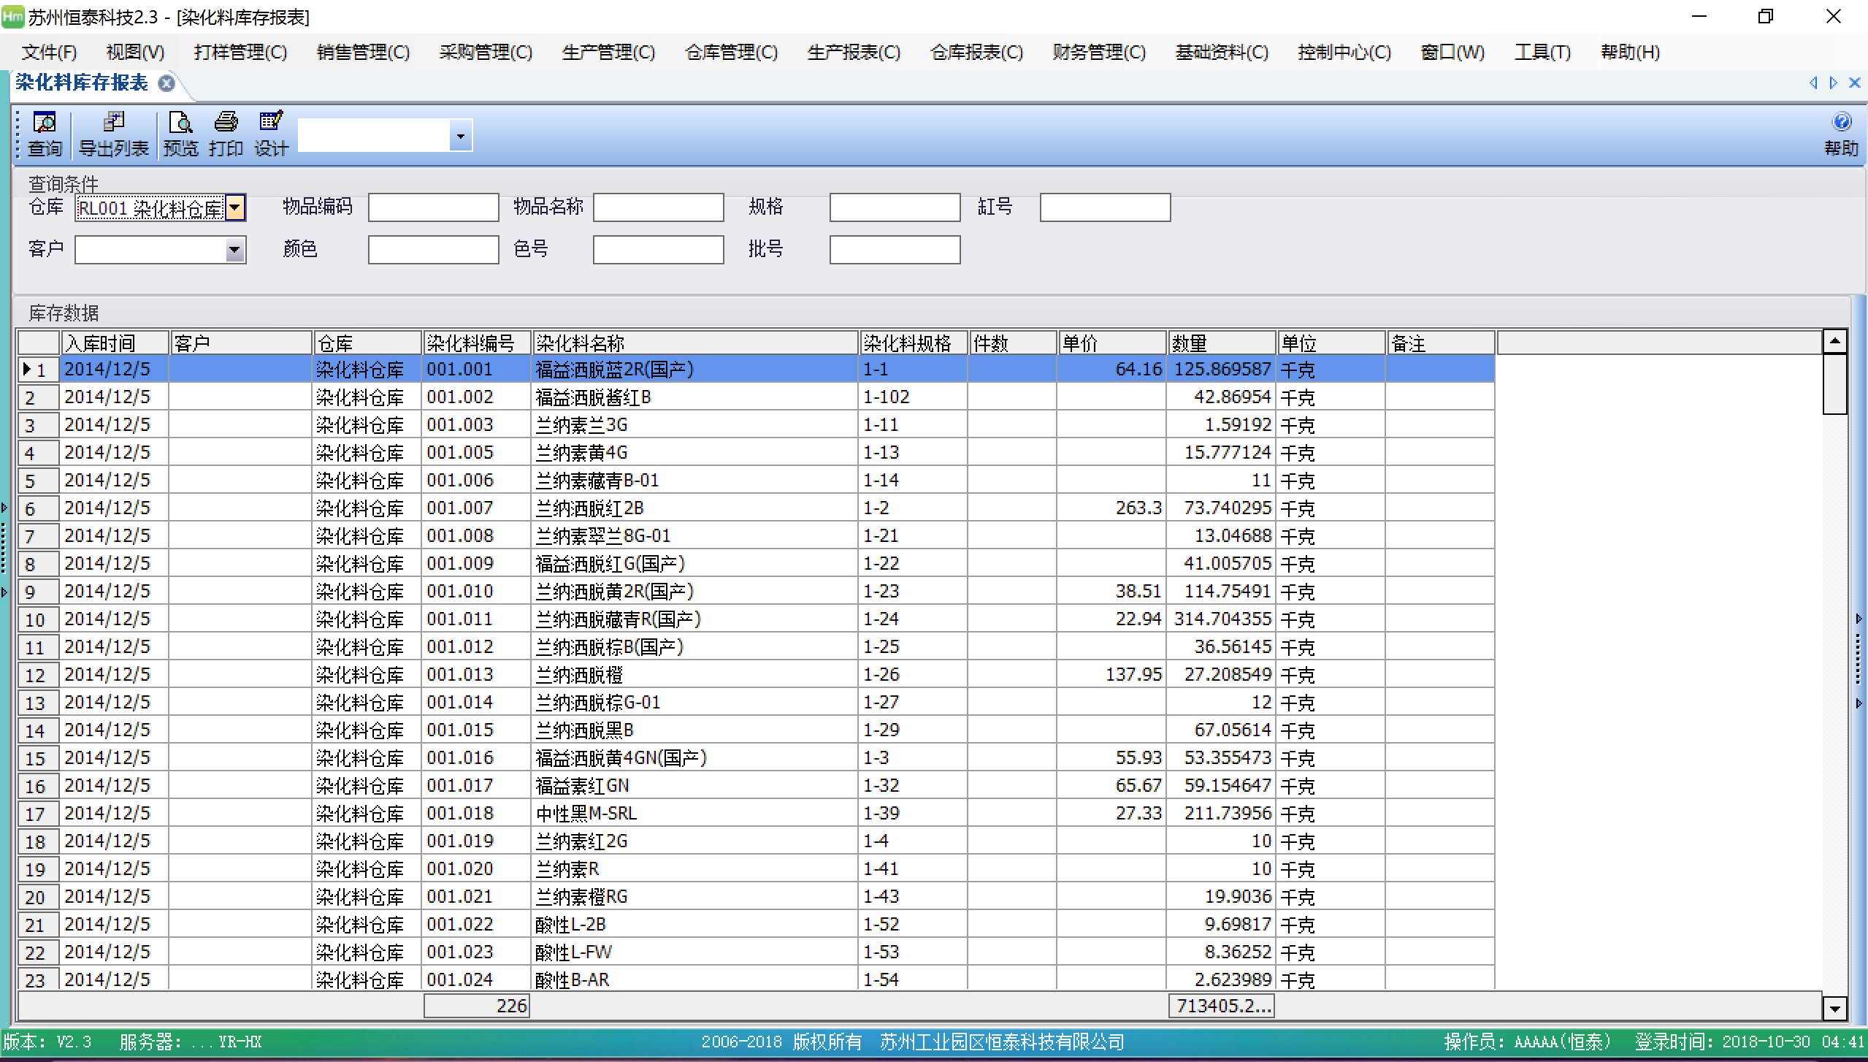1868x1062 pixels.
Task: Select cell 中性黑M-SRL
Action: pyautogui.click(x=694, y=814)
